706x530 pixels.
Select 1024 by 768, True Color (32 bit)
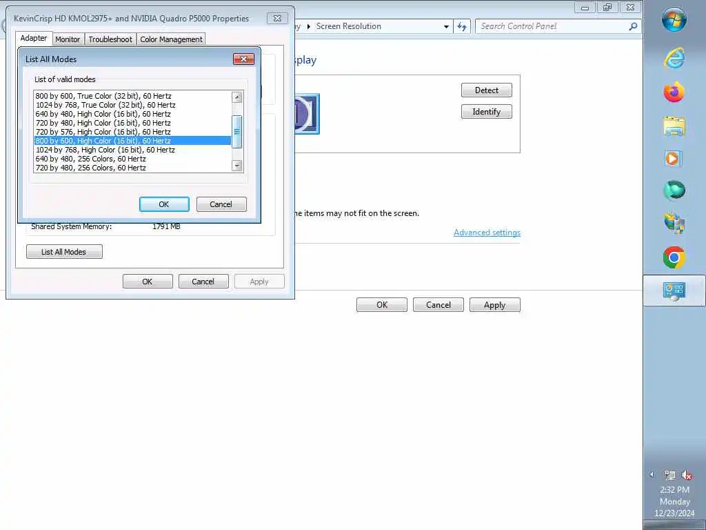pyautogui.click(x=132, y=105)
